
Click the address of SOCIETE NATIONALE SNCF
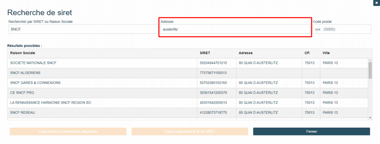coord(258,63)
